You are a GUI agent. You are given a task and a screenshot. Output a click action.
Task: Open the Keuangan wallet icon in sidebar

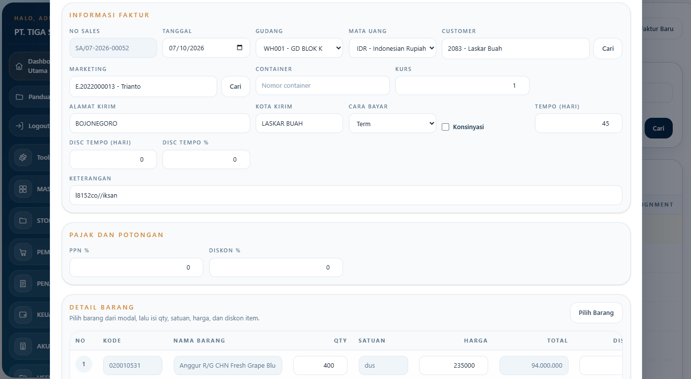click(x=23, y=315)
